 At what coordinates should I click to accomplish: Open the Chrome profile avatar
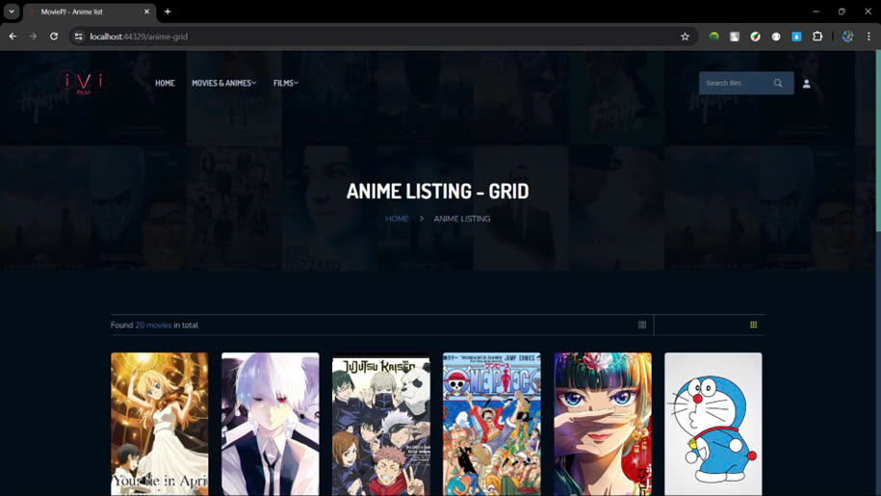pos(848,37)
